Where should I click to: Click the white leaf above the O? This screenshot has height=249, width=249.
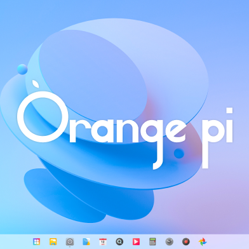pos(36,84)
